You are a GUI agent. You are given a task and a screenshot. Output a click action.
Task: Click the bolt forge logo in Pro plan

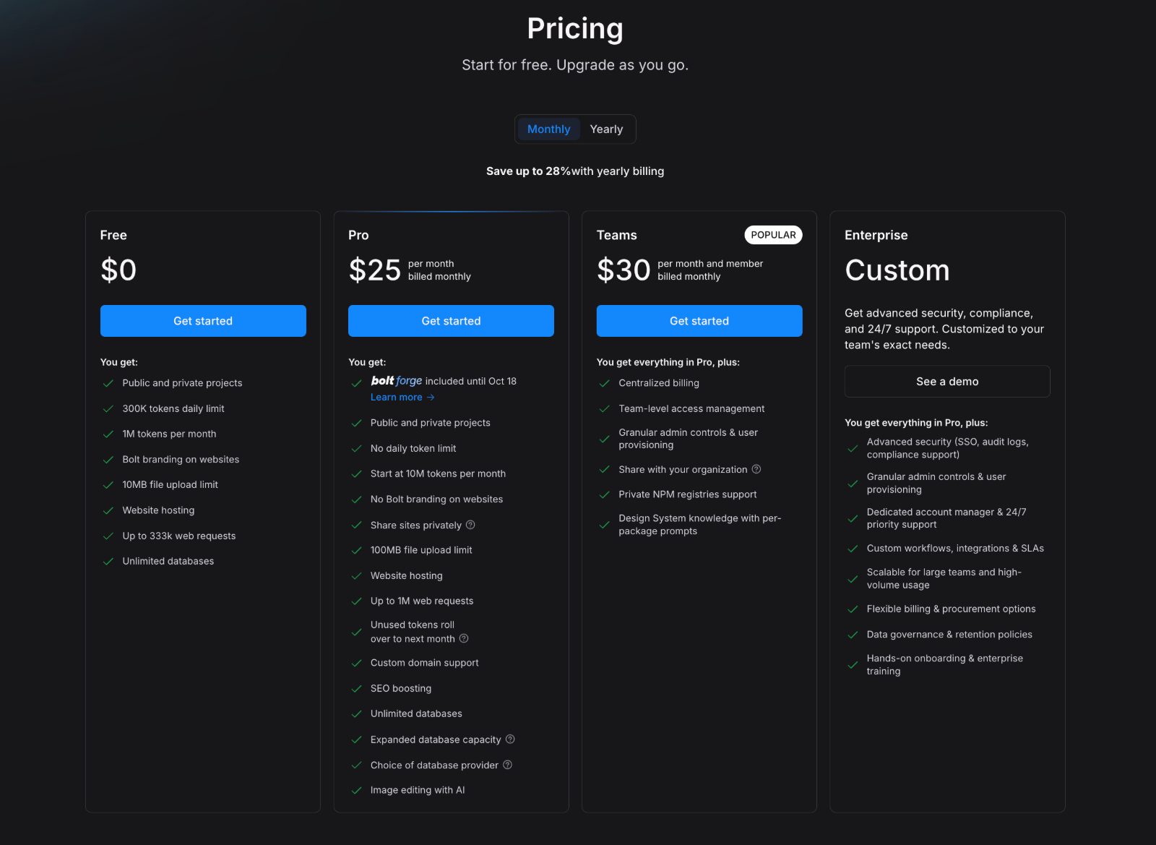click(397, 380)
